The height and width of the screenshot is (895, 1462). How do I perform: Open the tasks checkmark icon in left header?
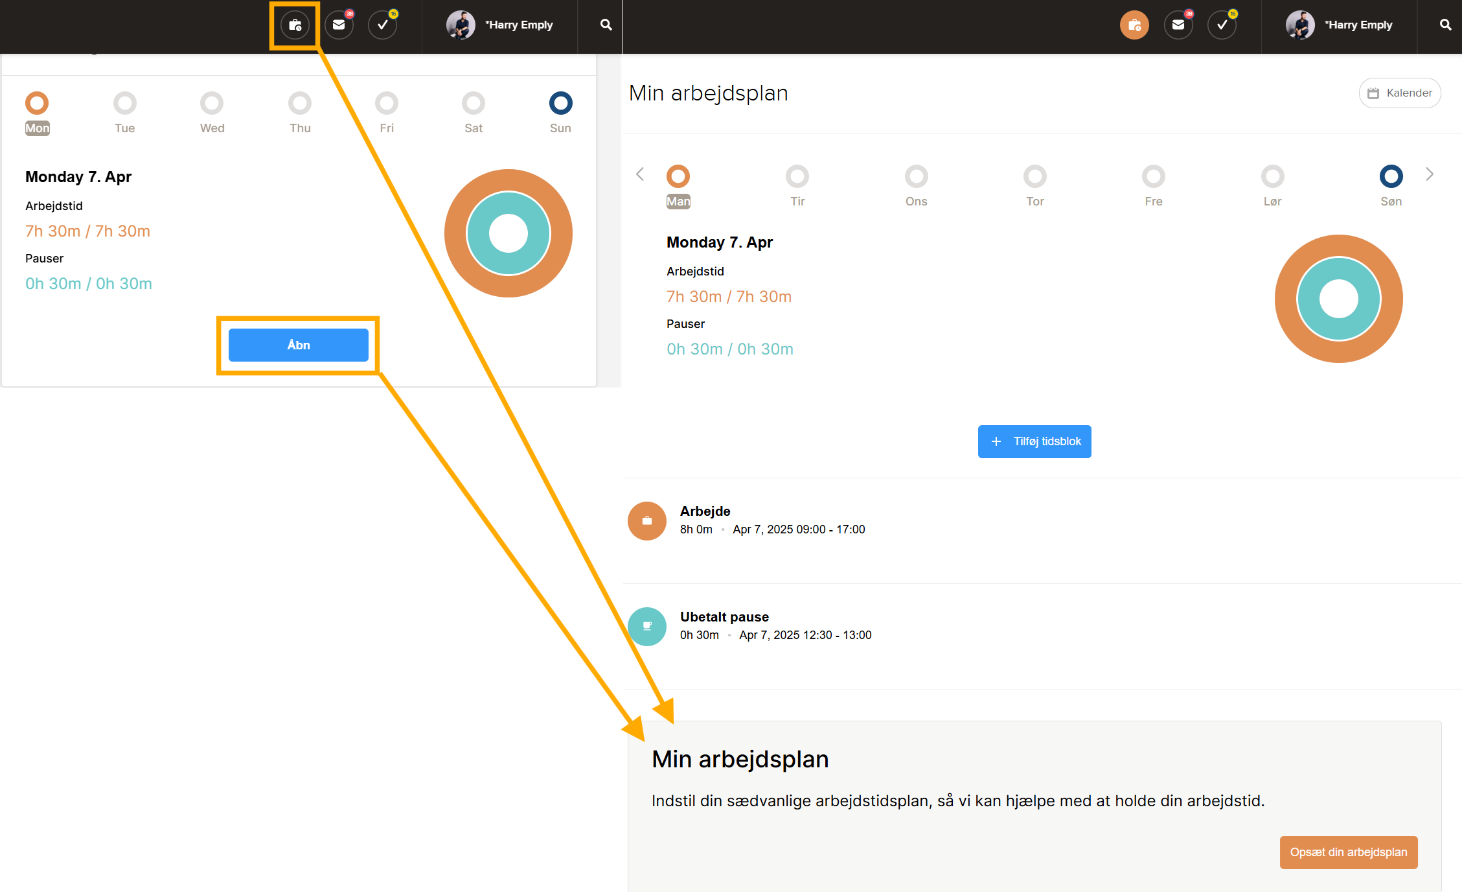click(x=383, y=25)
